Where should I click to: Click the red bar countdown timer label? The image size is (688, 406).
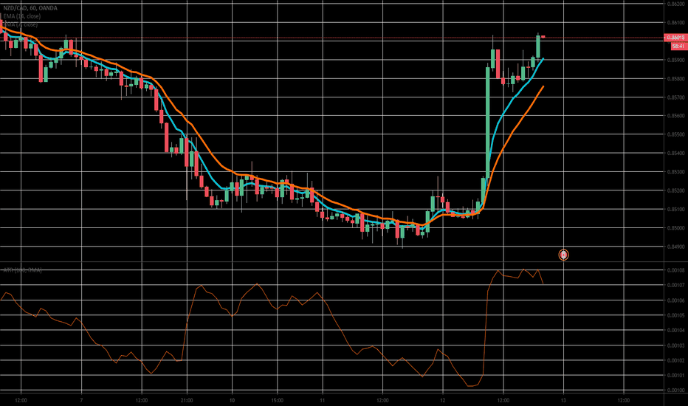(x=678, y=46)
